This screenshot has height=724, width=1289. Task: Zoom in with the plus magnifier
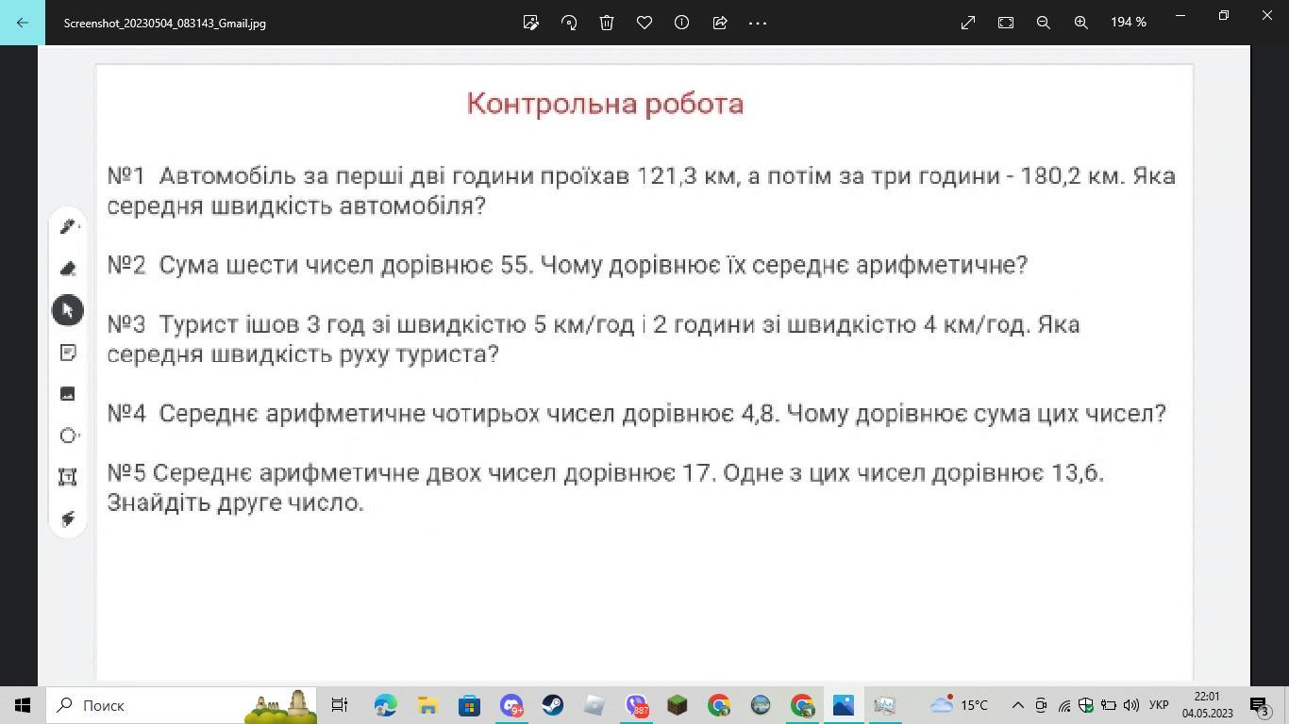tap(1081, 23)
